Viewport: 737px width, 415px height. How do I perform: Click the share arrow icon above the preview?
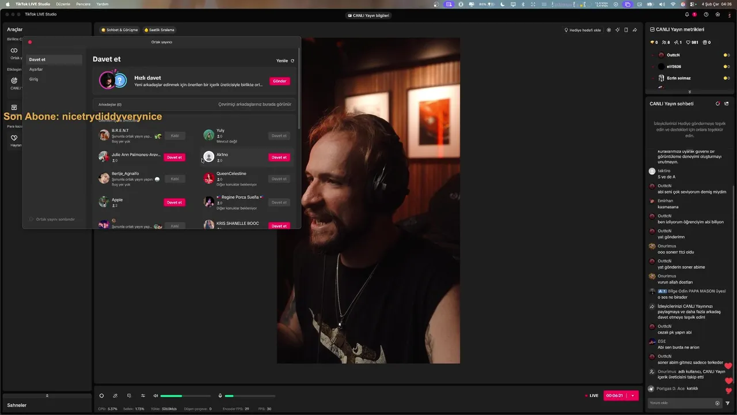tap(635, 30)
